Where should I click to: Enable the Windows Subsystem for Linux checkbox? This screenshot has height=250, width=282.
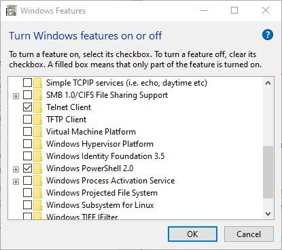coord(27,204)
